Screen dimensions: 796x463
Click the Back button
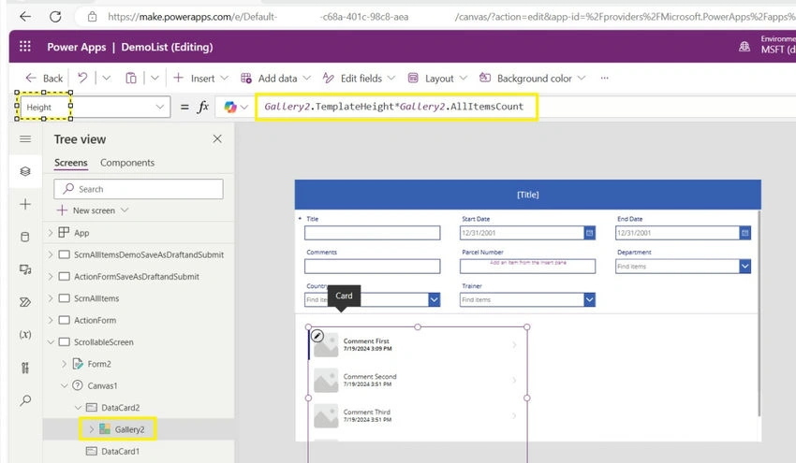tap(44, 78)
